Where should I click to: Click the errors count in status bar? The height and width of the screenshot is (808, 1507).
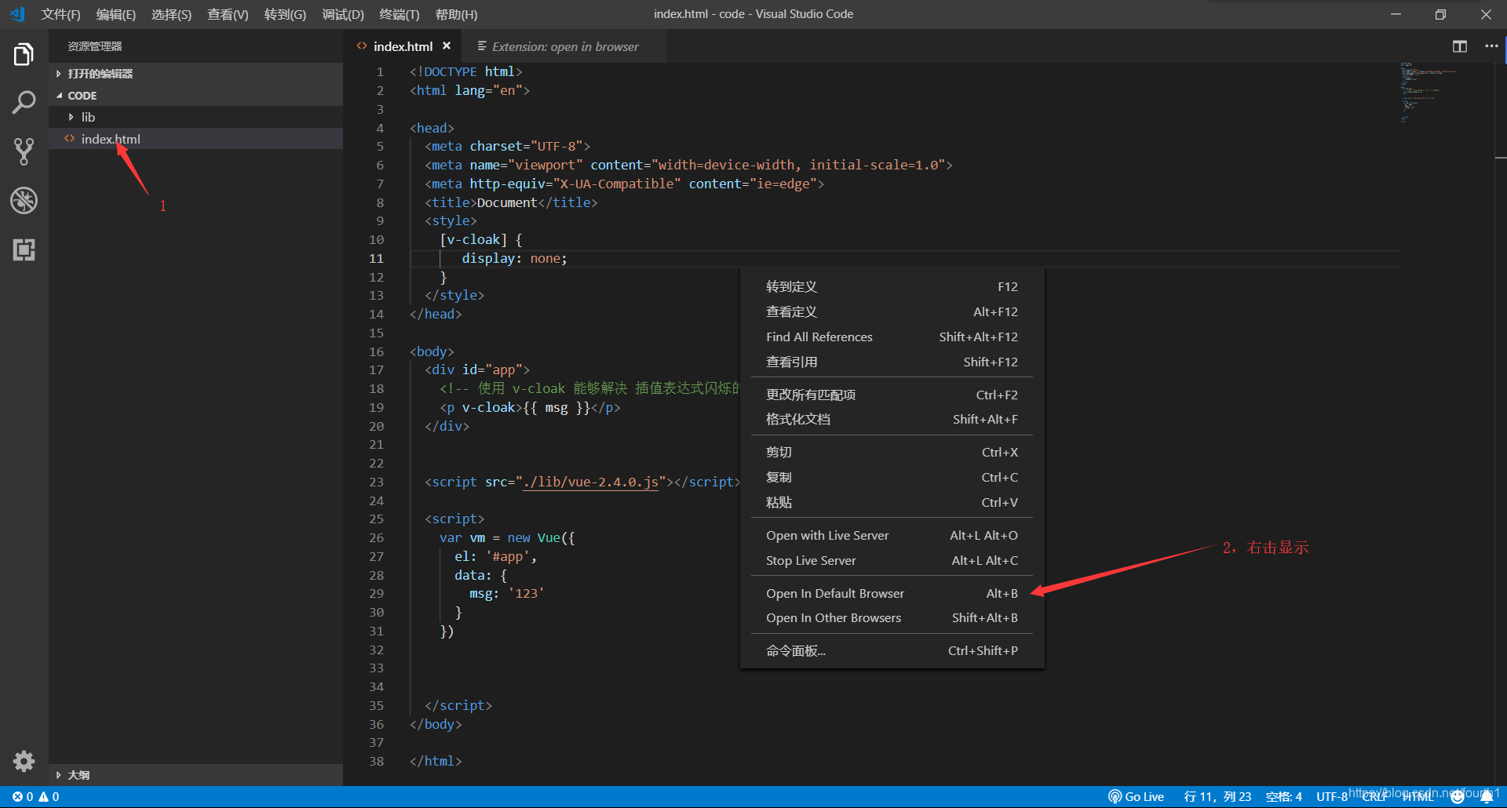[x=23, y=796]
